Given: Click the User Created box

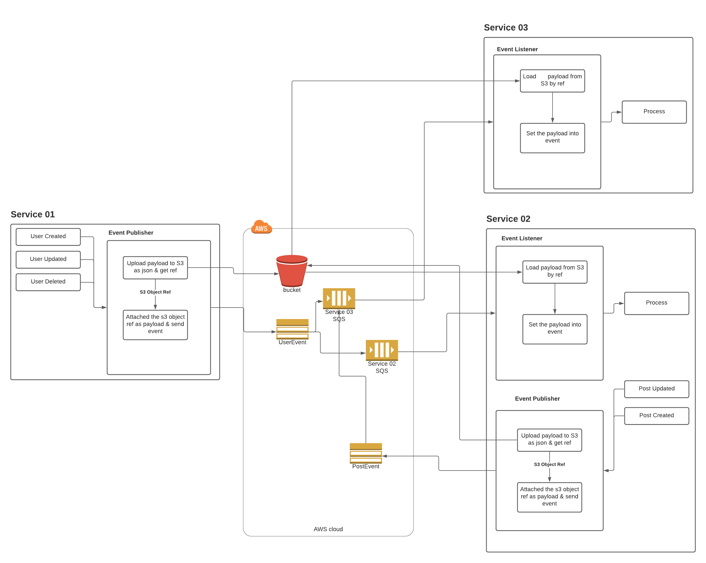Looking at the screenshot, I should (x=48, y=236).
